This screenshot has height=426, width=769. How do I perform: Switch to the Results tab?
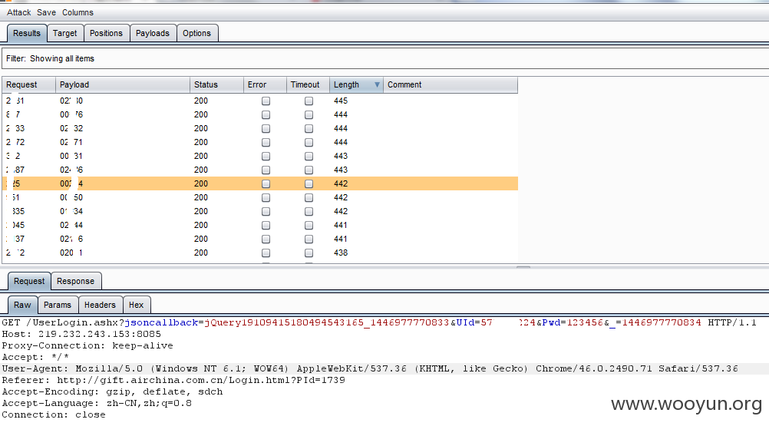[x=27, y=33]
